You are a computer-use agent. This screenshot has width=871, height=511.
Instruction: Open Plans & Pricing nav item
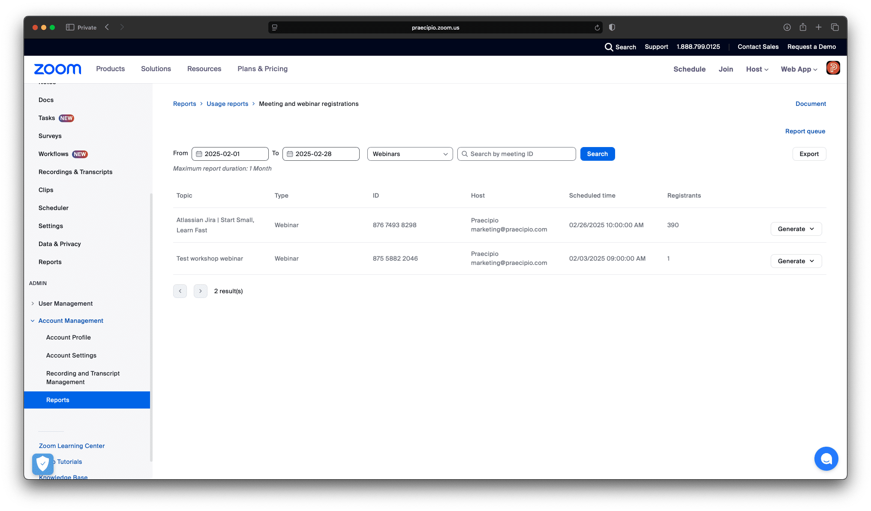coord(262,69)
